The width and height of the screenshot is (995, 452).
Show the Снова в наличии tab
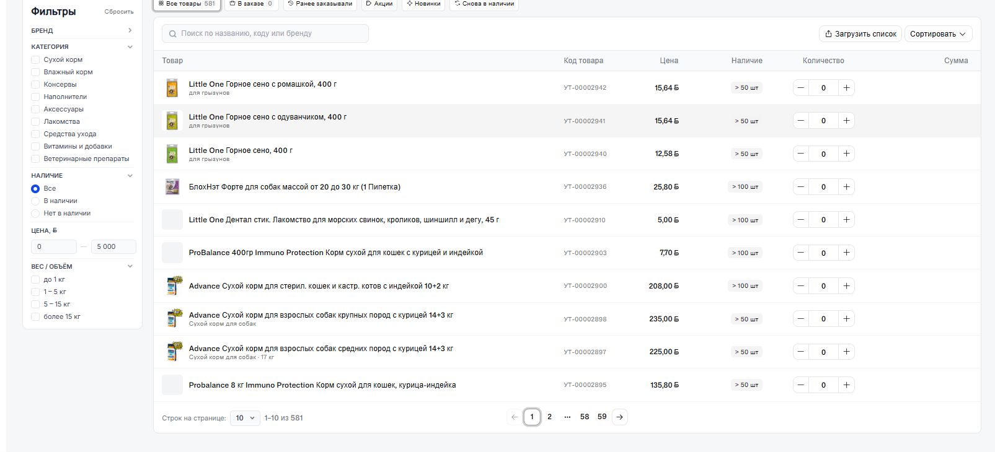[484, 4]
